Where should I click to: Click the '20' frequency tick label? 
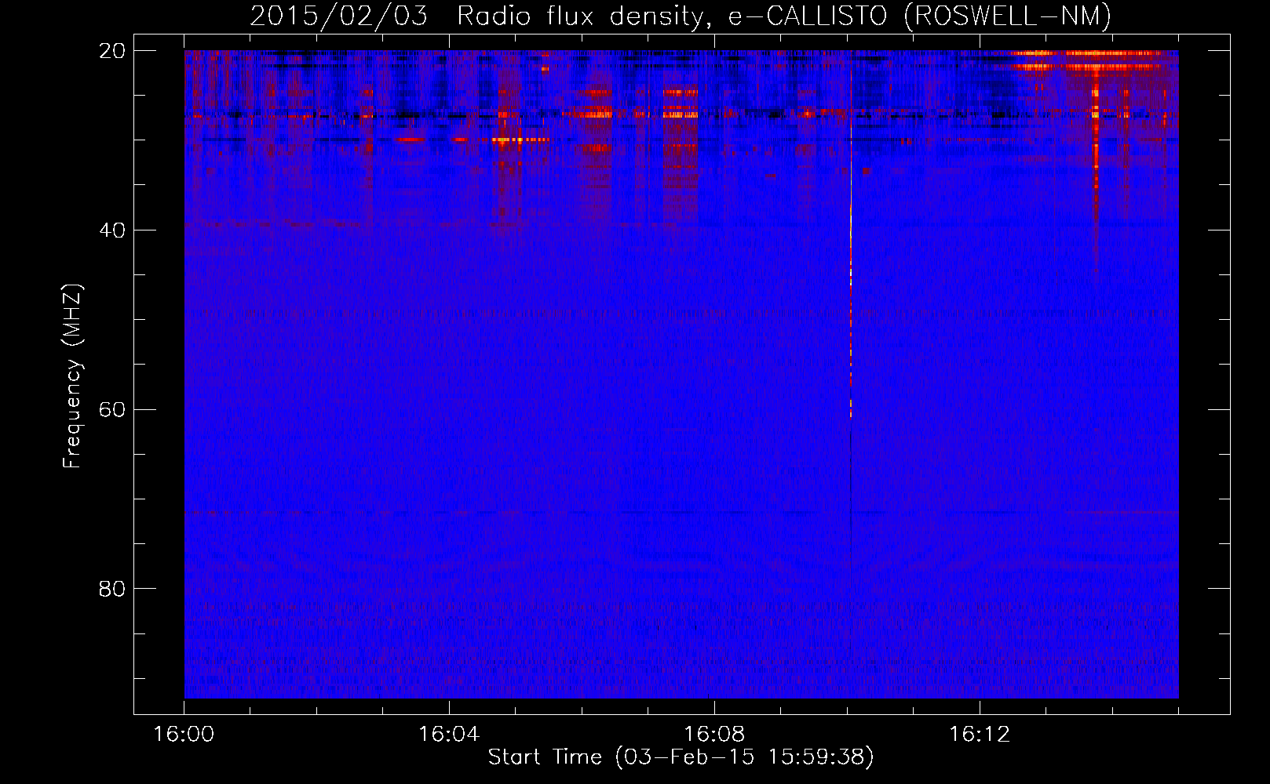tap(112, 51)
